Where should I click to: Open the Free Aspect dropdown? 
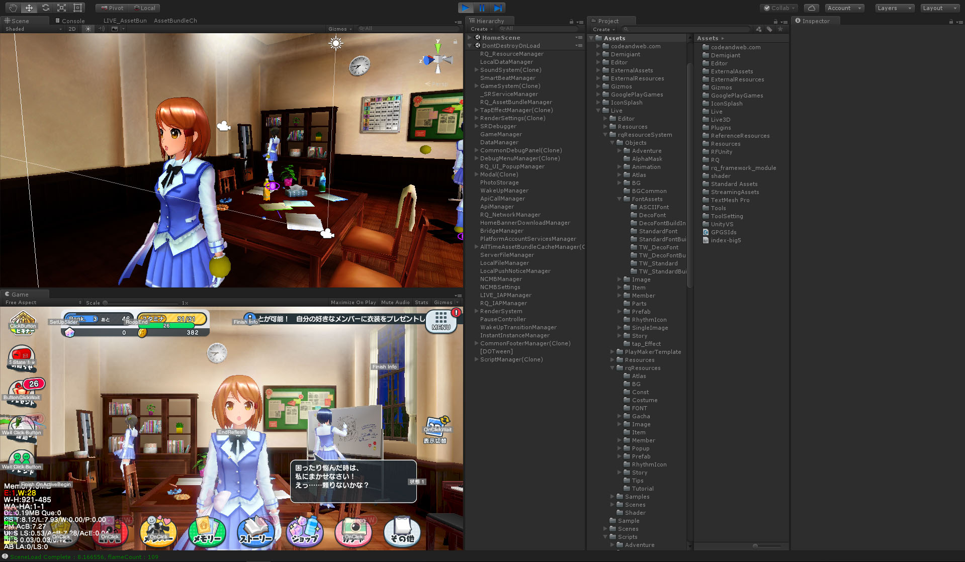coord(43,303)
